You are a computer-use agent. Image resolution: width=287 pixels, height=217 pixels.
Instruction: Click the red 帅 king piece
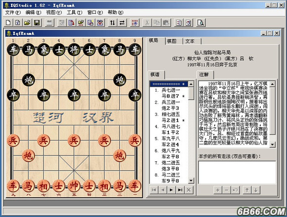[x=74, y=186]
